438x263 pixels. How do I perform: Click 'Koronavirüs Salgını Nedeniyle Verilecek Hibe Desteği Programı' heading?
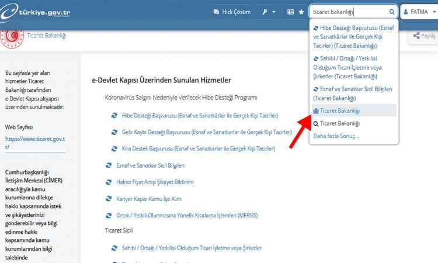(181, 98)
